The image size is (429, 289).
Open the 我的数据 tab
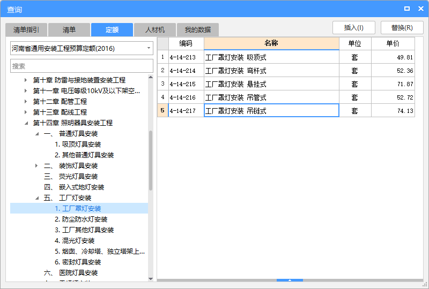click(197, 30)
